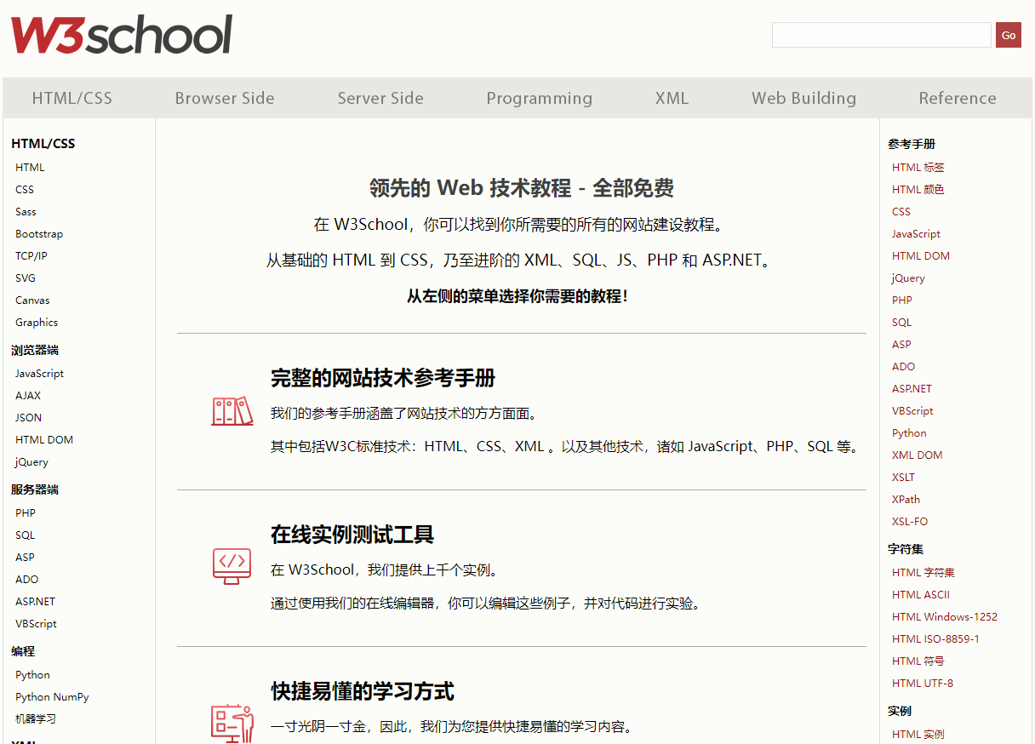
Task: Click the code monitor online editor icon
Action: point(232,566)
